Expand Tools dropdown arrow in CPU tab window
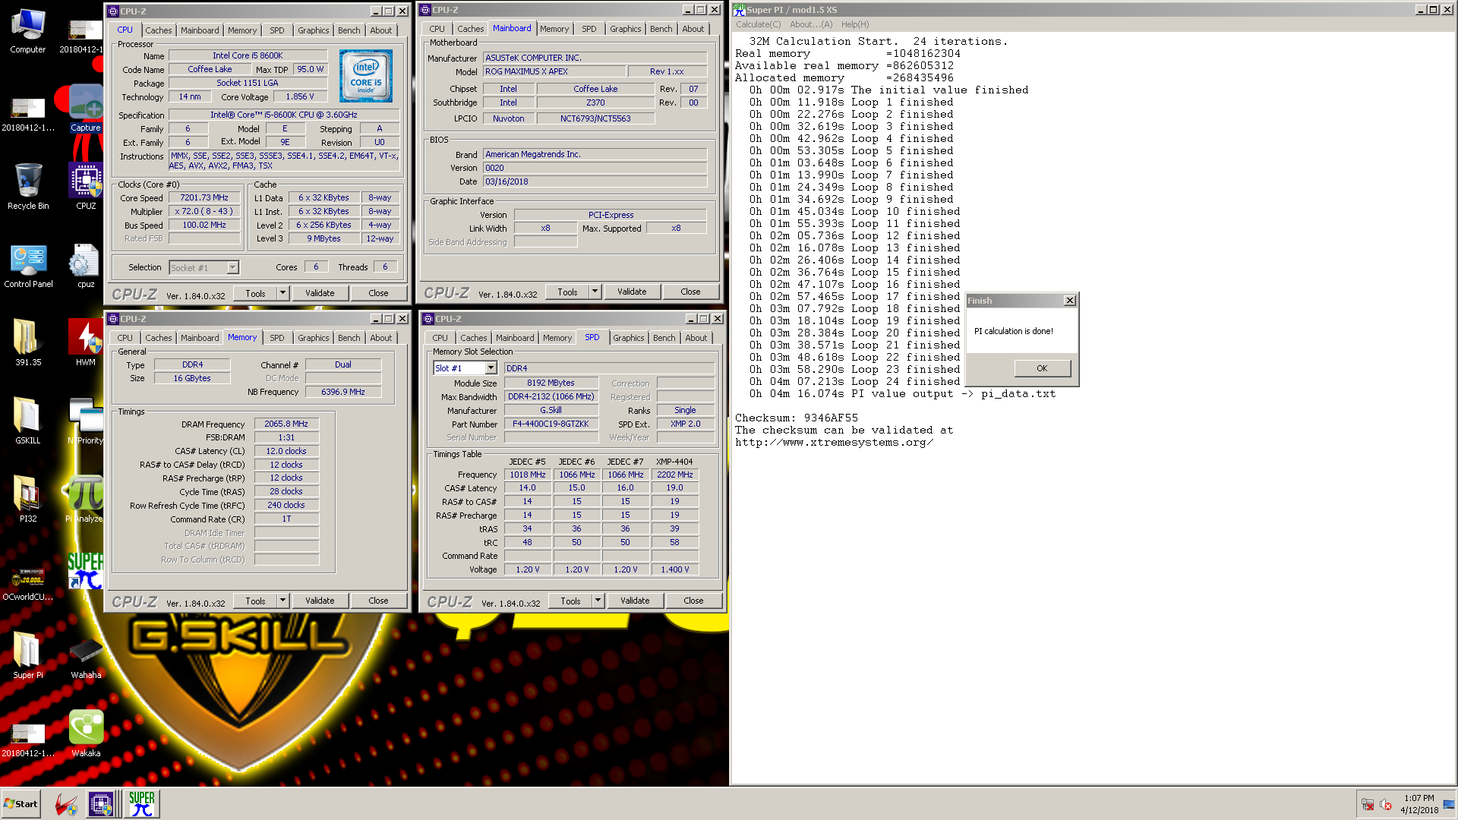Viewport: 1458px width, 820px height. [x=282, y=293]
